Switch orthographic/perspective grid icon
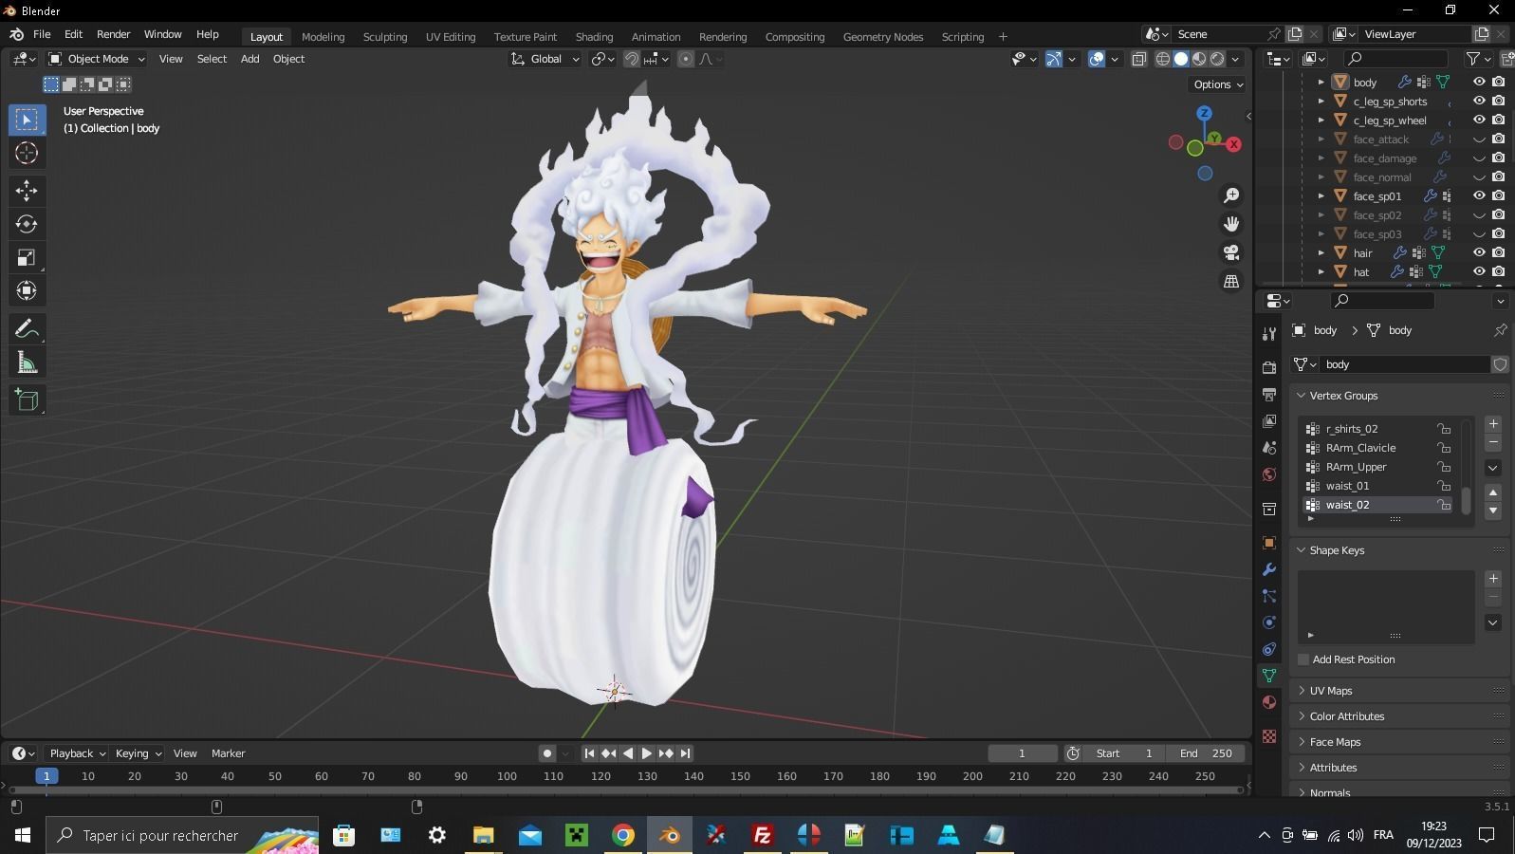 coord(1231,281)
